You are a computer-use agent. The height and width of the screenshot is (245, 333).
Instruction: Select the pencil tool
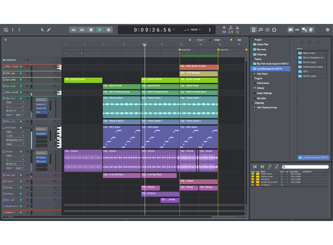(x=49, y=30)
